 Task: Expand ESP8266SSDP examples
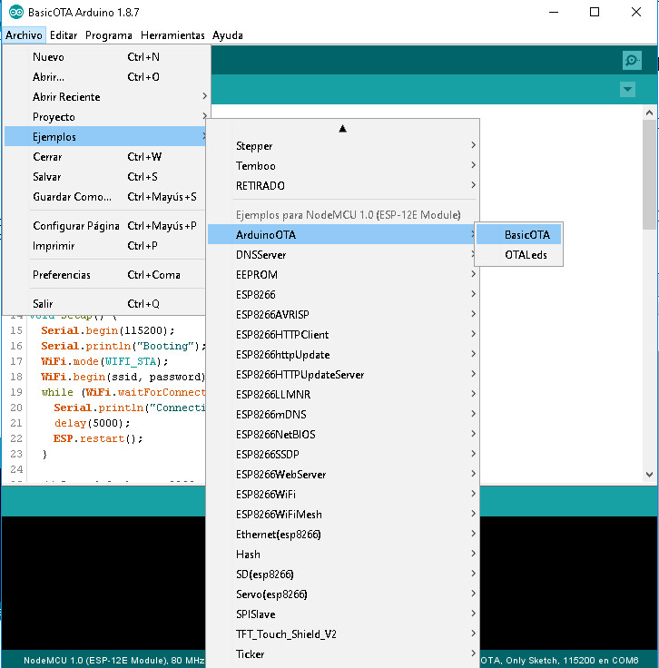tap(342, 455)
